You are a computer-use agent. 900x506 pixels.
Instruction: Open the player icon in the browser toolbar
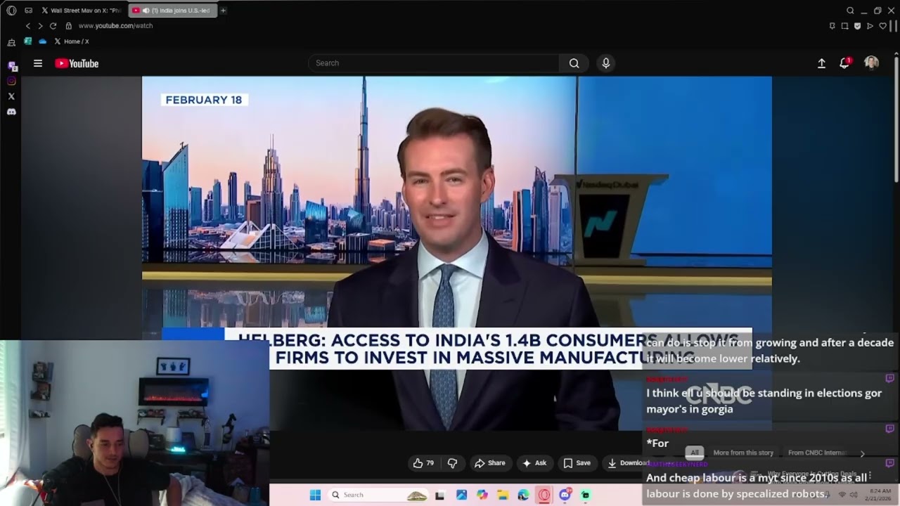click(x=870, y=26)
